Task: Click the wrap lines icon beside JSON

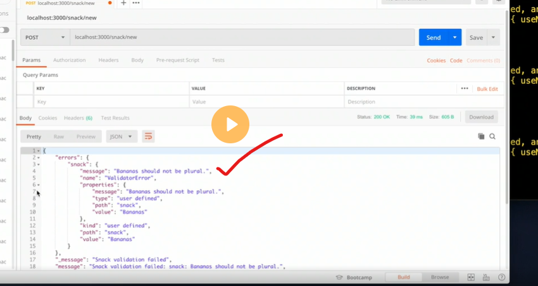Action: coord(148,136)
